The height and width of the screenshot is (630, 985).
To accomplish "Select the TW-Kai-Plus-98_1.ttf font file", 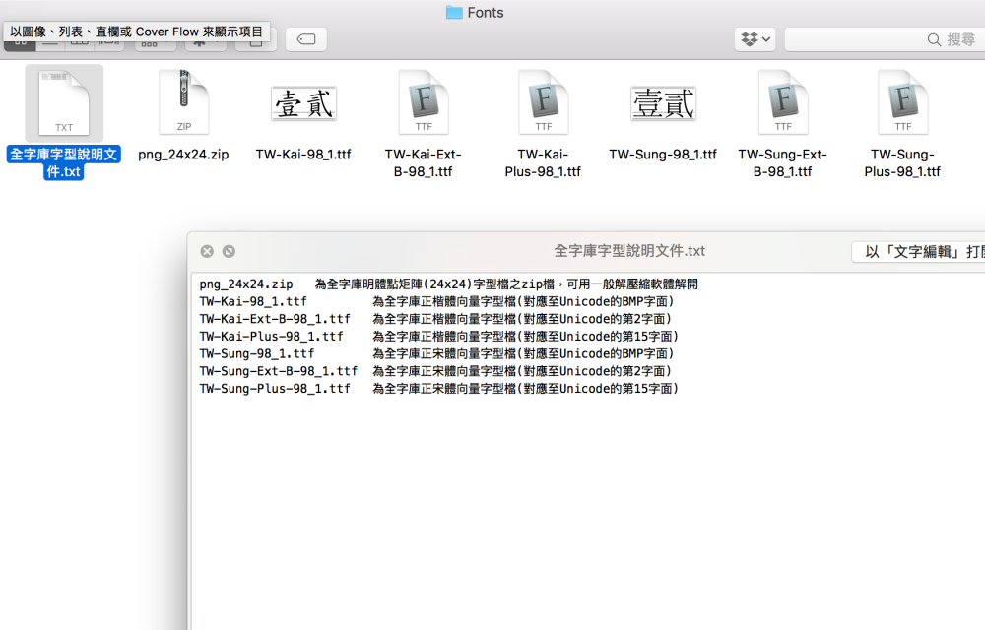I will (544, 102).
